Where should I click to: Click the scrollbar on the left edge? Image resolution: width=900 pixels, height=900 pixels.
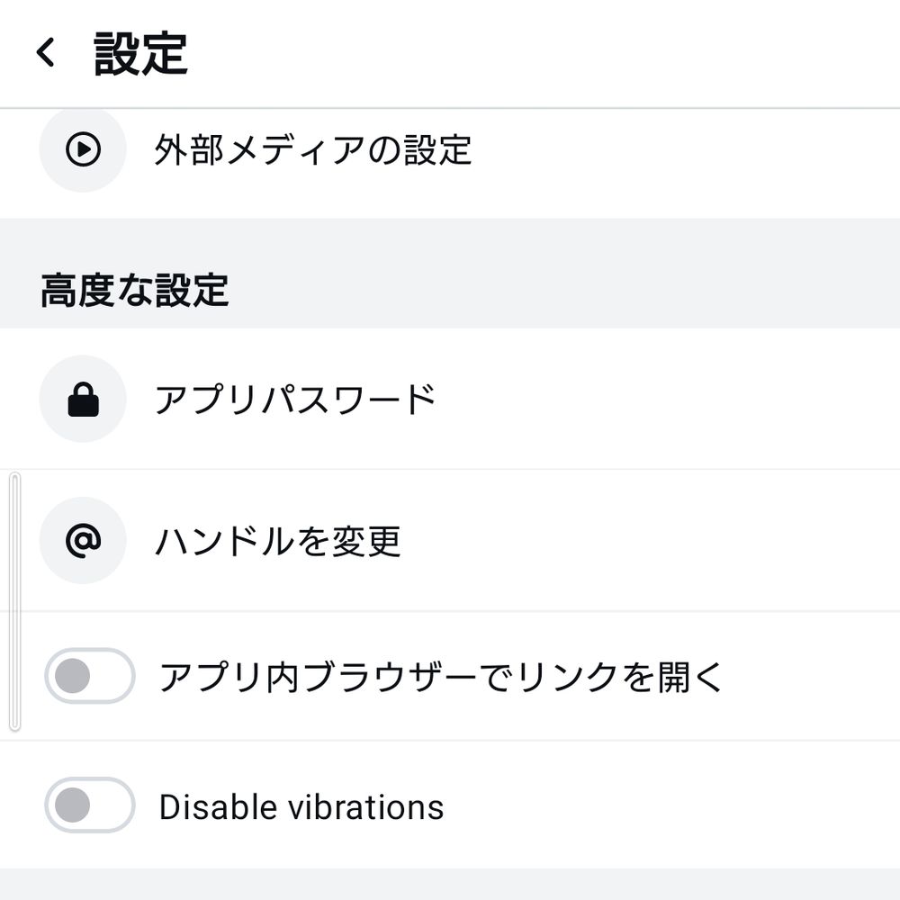15,598
